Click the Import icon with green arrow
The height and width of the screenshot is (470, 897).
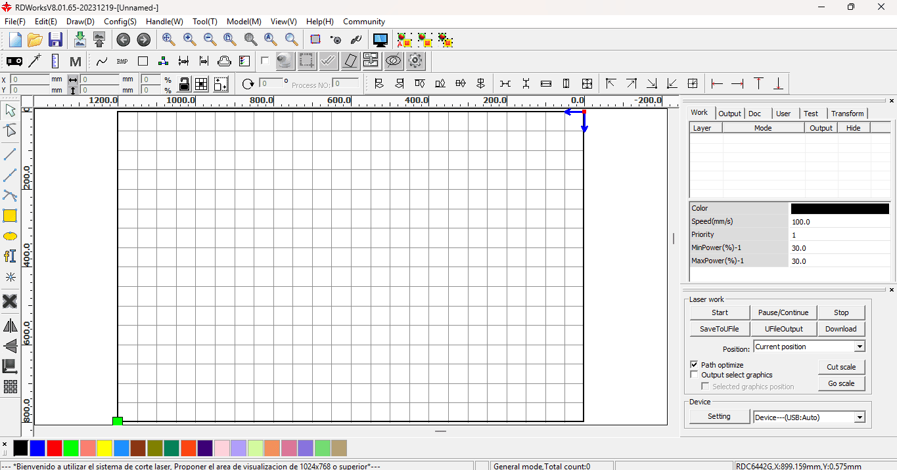[80, 40]
